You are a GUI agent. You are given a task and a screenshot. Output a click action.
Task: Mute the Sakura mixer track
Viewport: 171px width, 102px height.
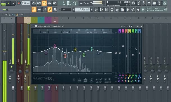pyautogui.click(x=20, y=67)
